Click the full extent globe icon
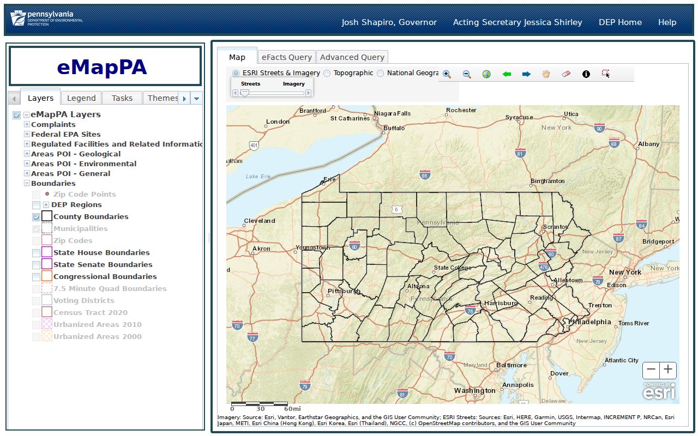 [486, 74]
